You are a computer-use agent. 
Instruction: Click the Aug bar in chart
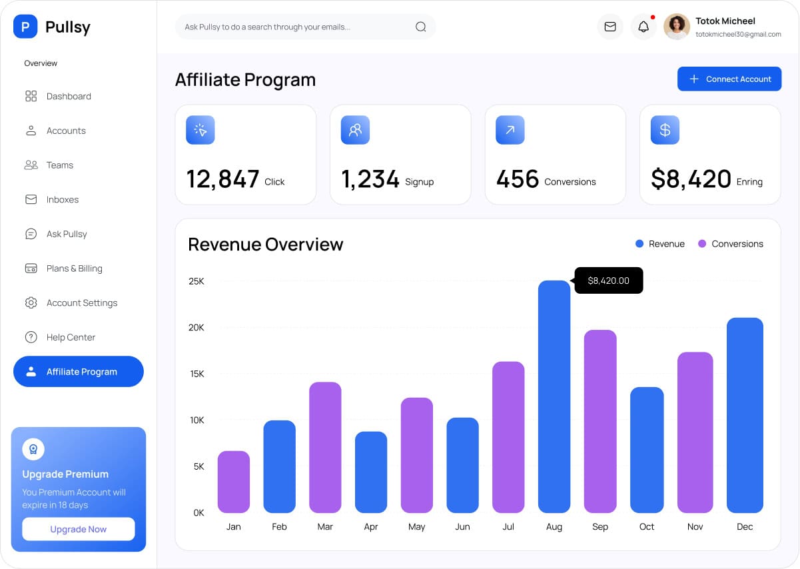[x=554, y=396]
